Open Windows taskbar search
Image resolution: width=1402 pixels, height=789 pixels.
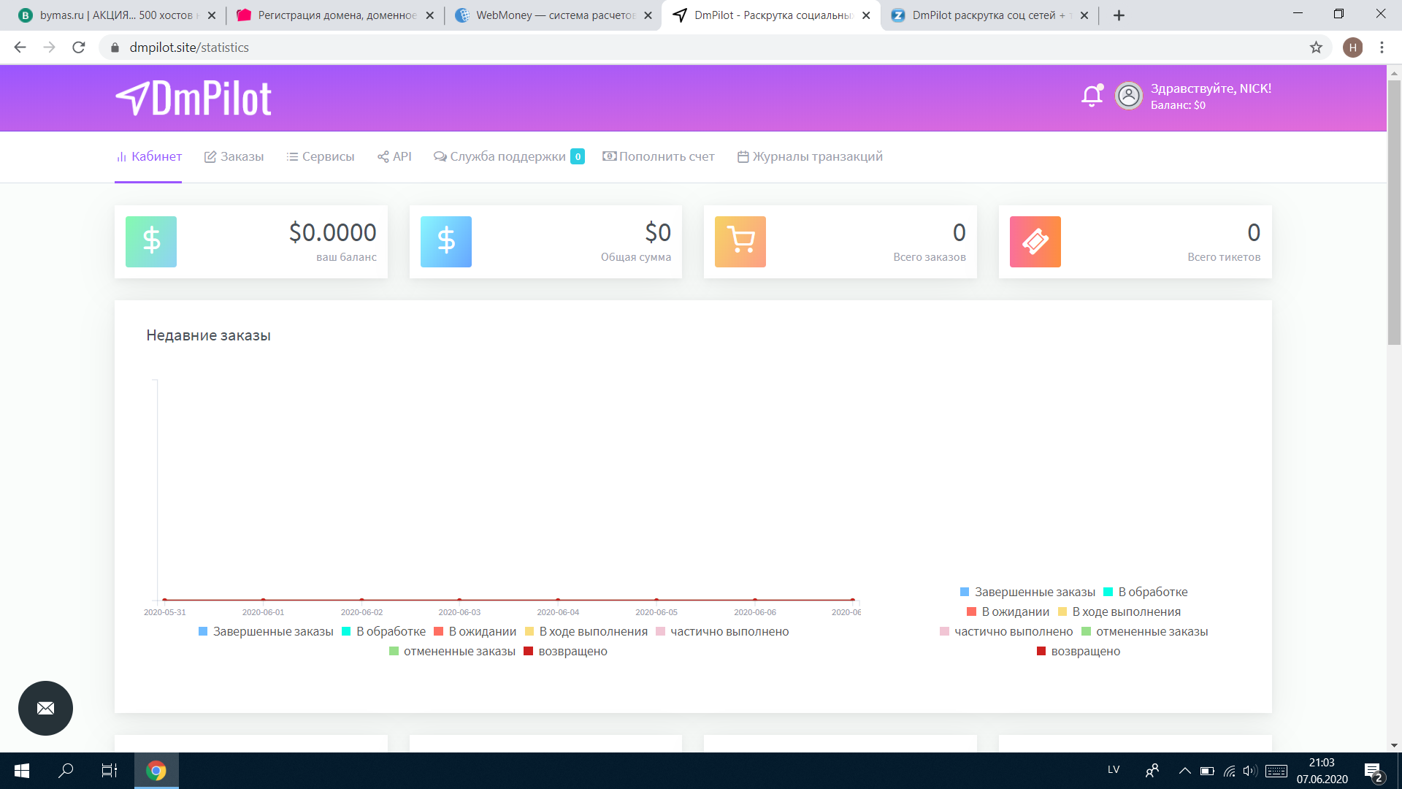(66, 771)
